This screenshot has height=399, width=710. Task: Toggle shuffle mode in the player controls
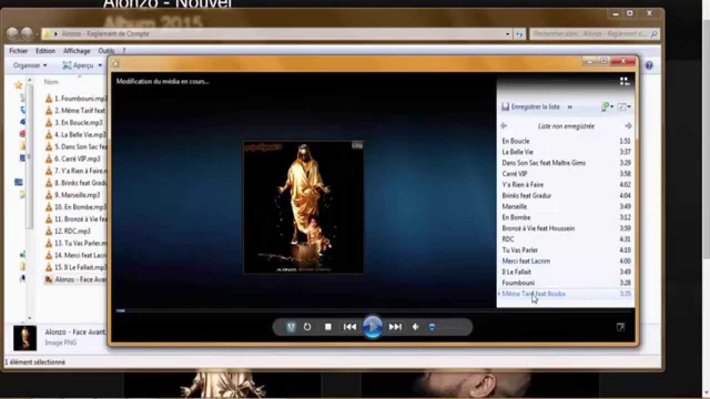[291, 327]
